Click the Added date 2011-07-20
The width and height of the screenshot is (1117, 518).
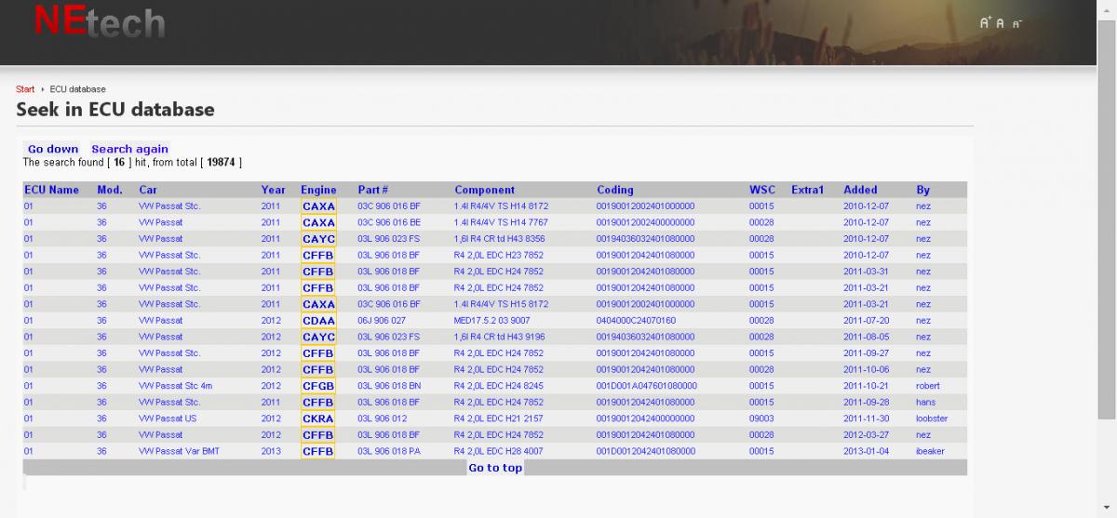(x=866, y=320)
